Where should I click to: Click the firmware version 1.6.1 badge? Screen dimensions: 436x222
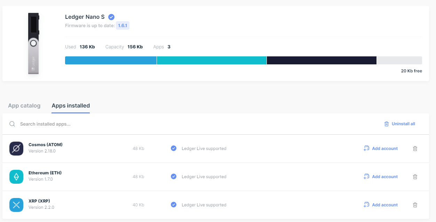122,26
